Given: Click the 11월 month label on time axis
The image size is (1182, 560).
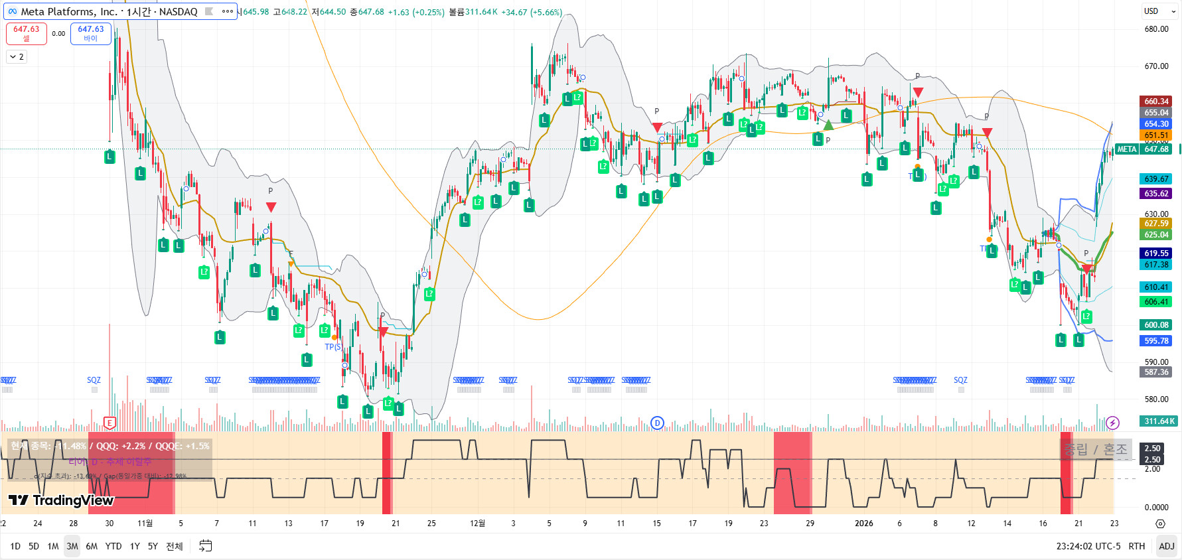Looking at the screenshot, I should tap(145, 524).
